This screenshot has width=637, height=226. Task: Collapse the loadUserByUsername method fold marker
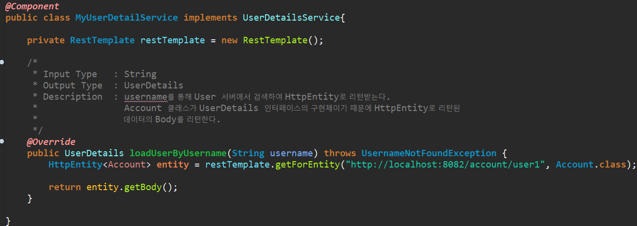click(x=2, y=142)
